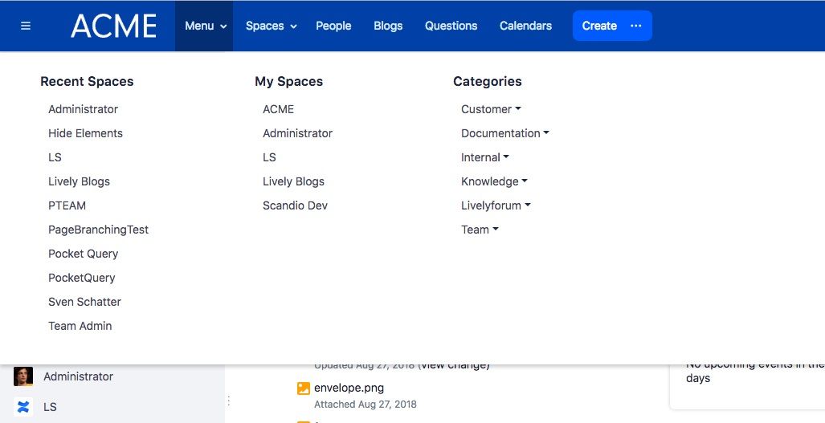Toggle the hamburger sidebar icon
The width and height of the screenshot is (825, 423).
click(x=25, y=26)
